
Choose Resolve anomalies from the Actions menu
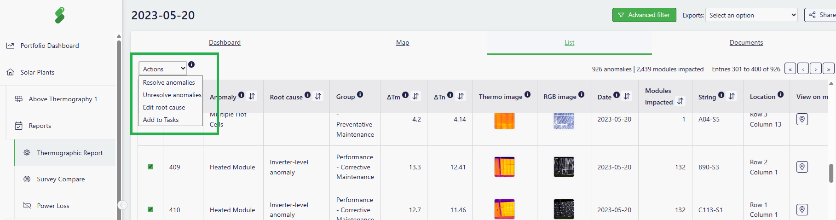pos(169,82)
